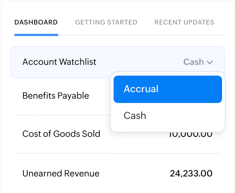Switch to the Dashboard tab
This screenshot has height=193, width=235.
coord(36,22)
